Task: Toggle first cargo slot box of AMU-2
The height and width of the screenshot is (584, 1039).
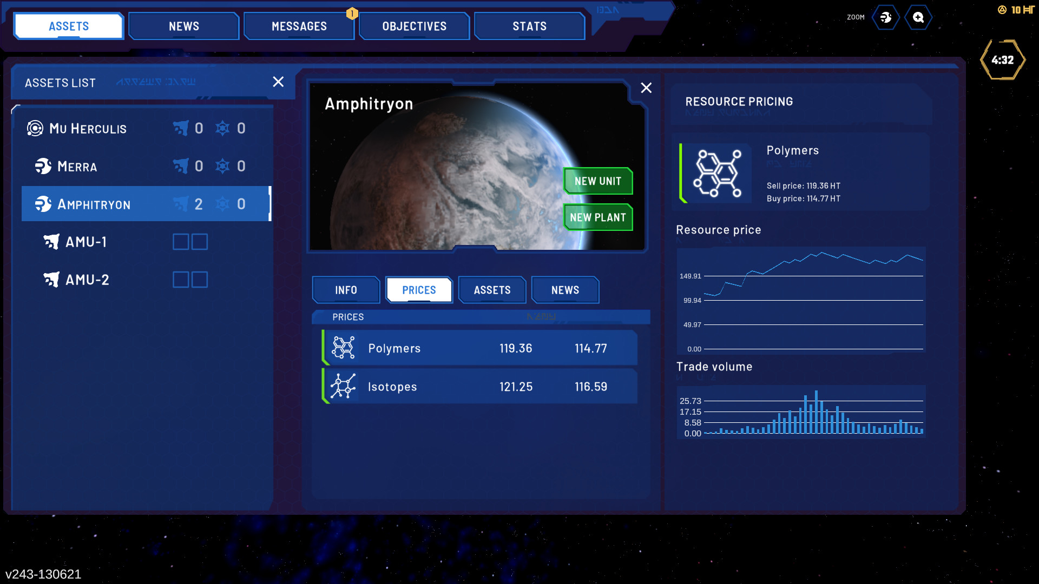Action: coord(181,280)
